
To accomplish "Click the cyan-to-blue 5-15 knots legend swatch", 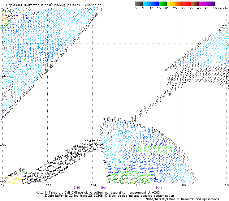I will click(x=151, y=4).
